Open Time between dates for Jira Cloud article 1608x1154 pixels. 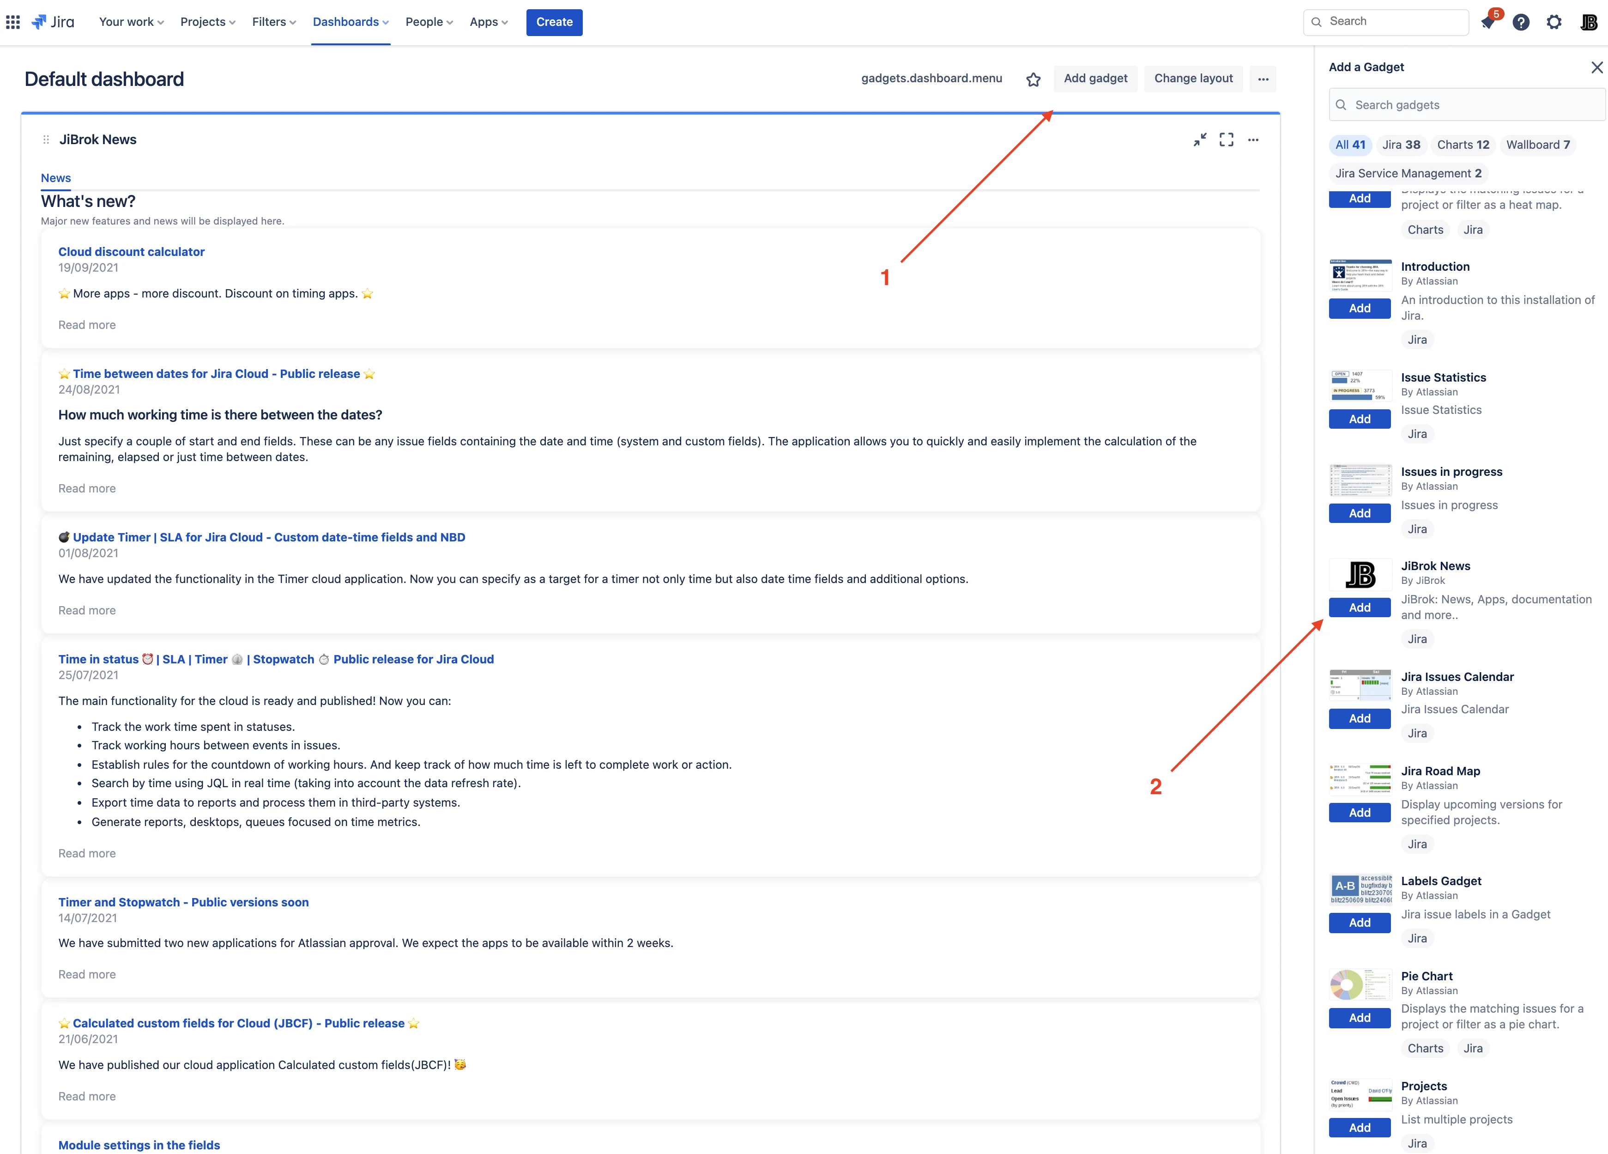216,374
